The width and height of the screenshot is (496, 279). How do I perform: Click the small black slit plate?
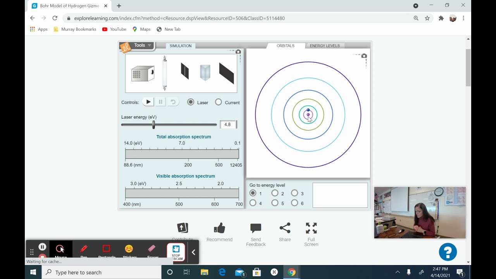pyautogui.click(x=185, y=71)
